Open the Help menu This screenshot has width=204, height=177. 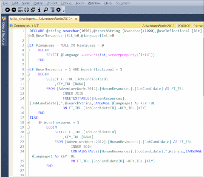coord(108,3)
